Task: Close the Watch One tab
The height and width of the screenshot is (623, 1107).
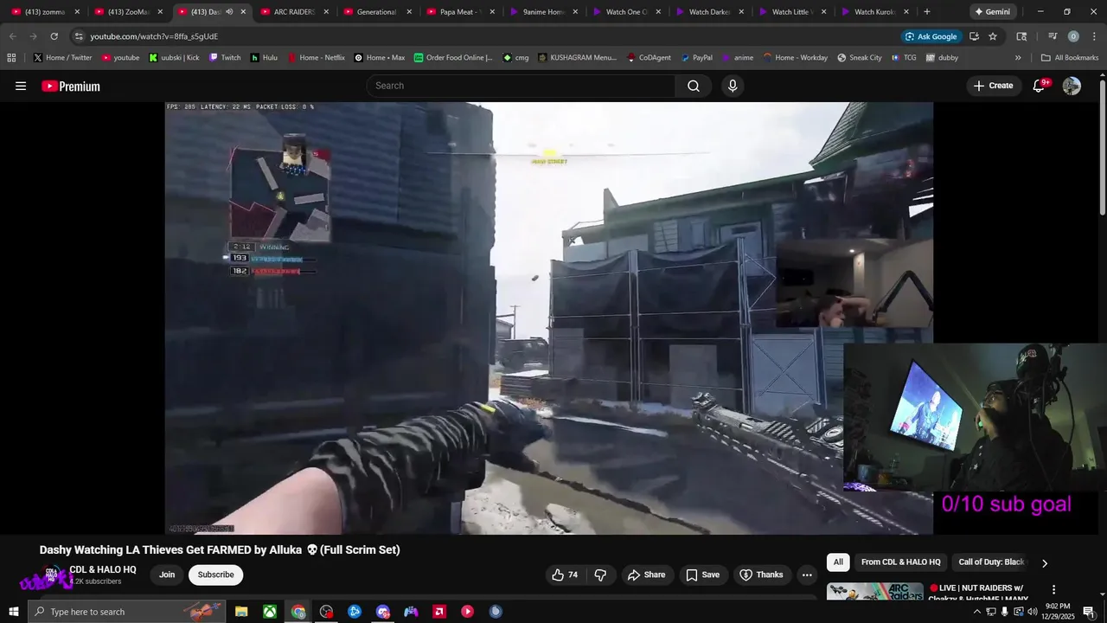Action: [658, 12]
